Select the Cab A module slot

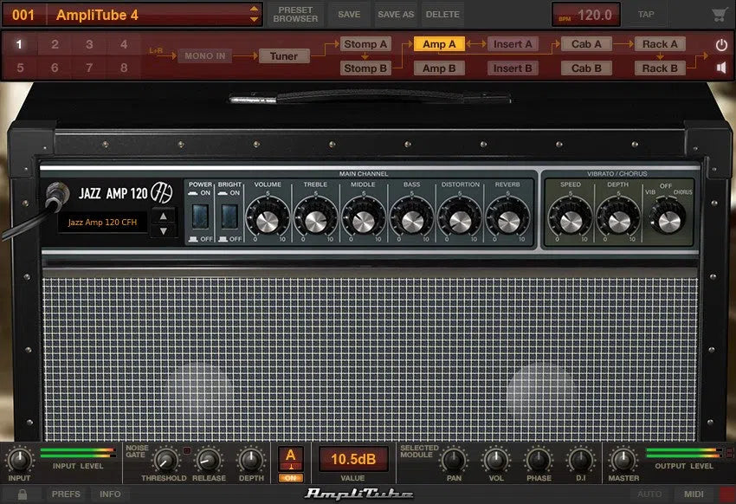(586, 43)
